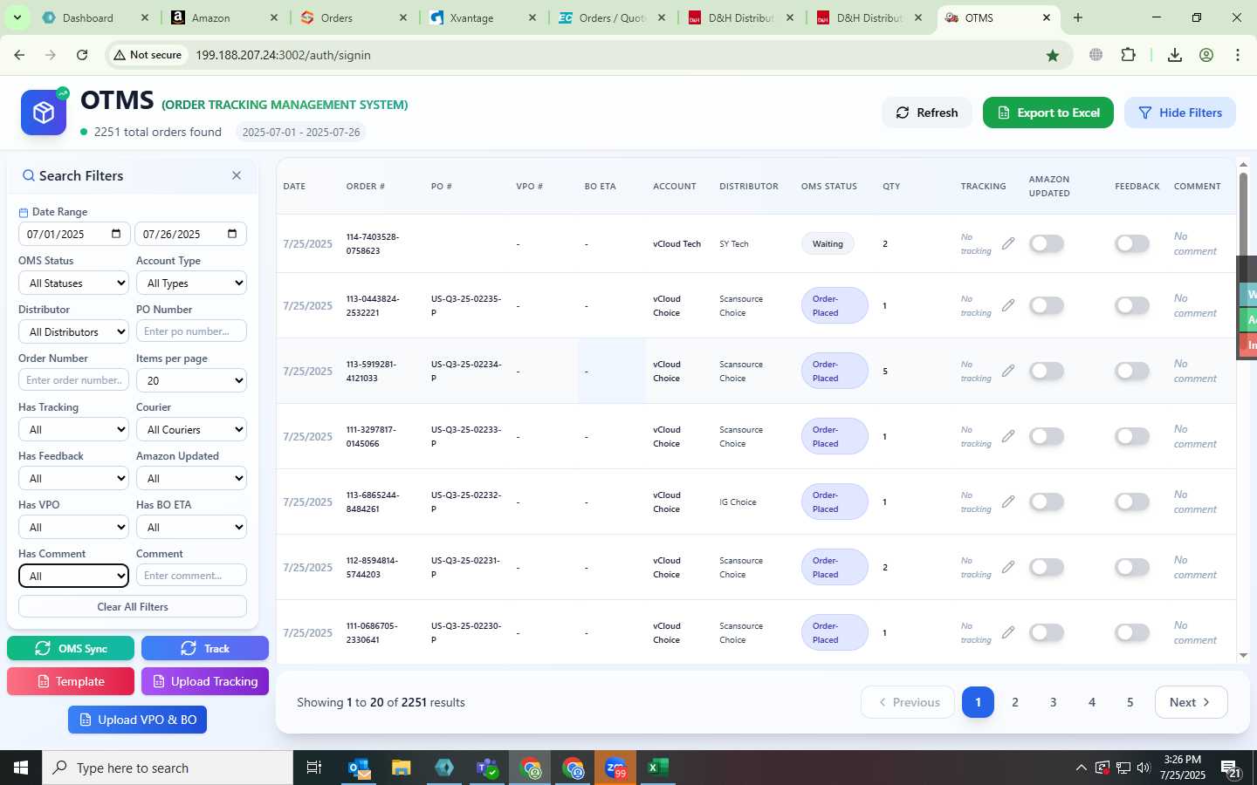This screenshot has height=785, width=1257.
Task: Switch to the Xvantage browser tab
Action: (483, 17)
